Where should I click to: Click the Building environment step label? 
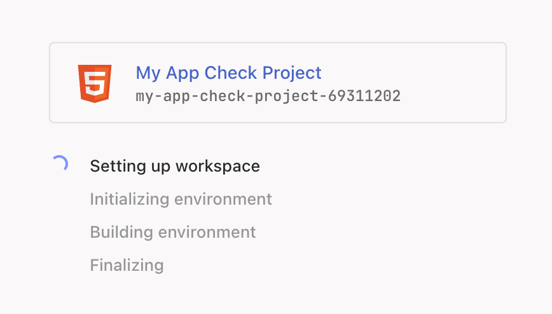click(173, 232)
